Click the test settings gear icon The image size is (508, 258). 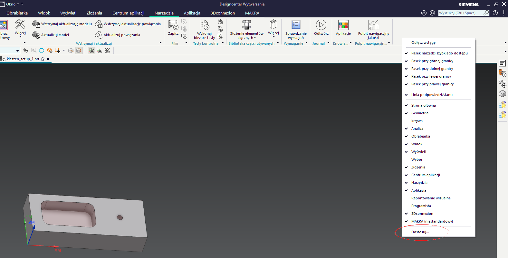(220, 22)
